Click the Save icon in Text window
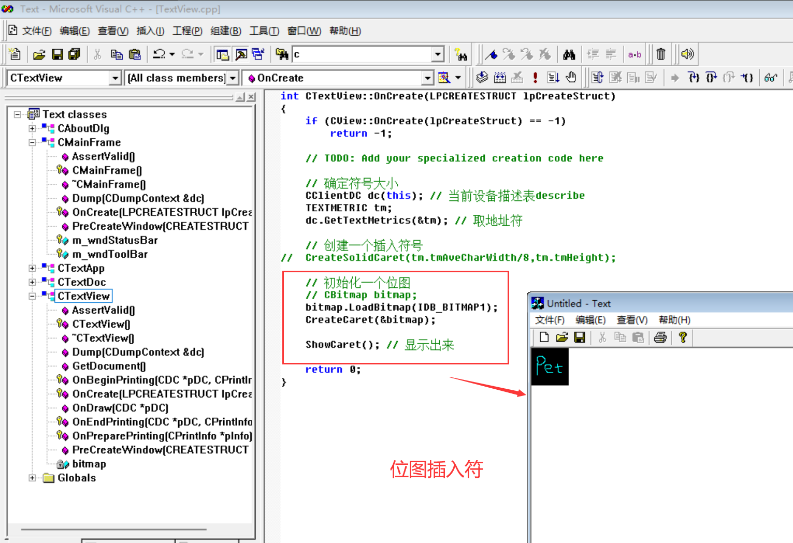Image resolution: width=793 pixels, height=543 pixels. (580, 337)
